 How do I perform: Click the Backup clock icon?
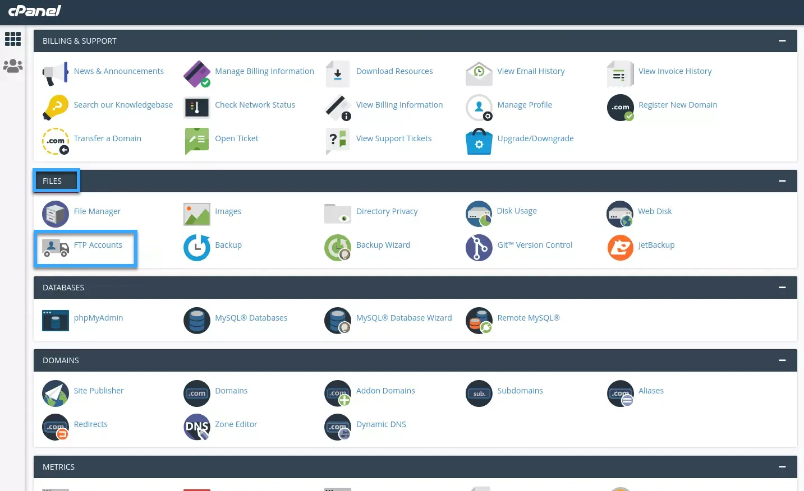[197, 248]
